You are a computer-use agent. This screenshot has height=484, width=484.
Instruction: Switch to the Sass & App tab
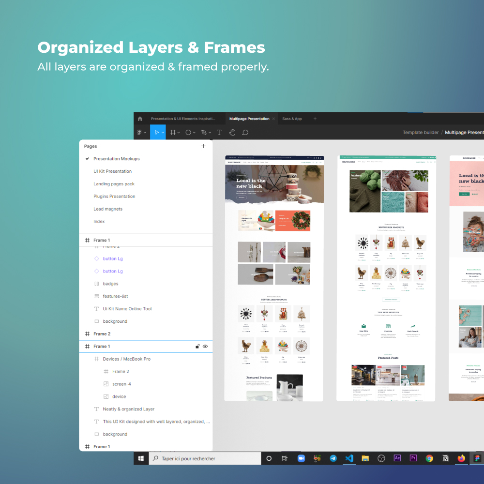(292, 119)
